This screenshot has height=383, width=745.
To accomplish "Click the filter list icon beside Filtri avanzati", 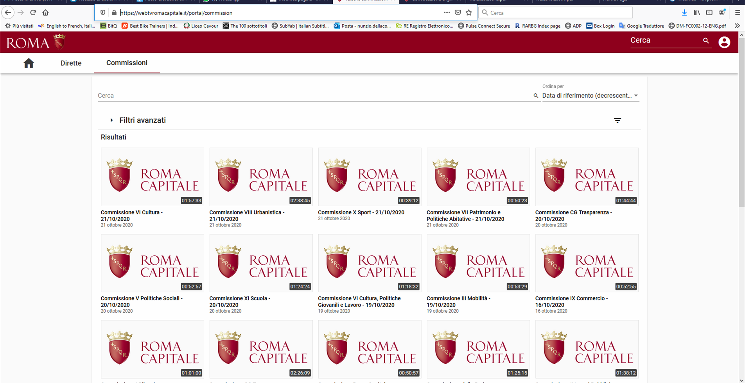I will click(618, 121).
